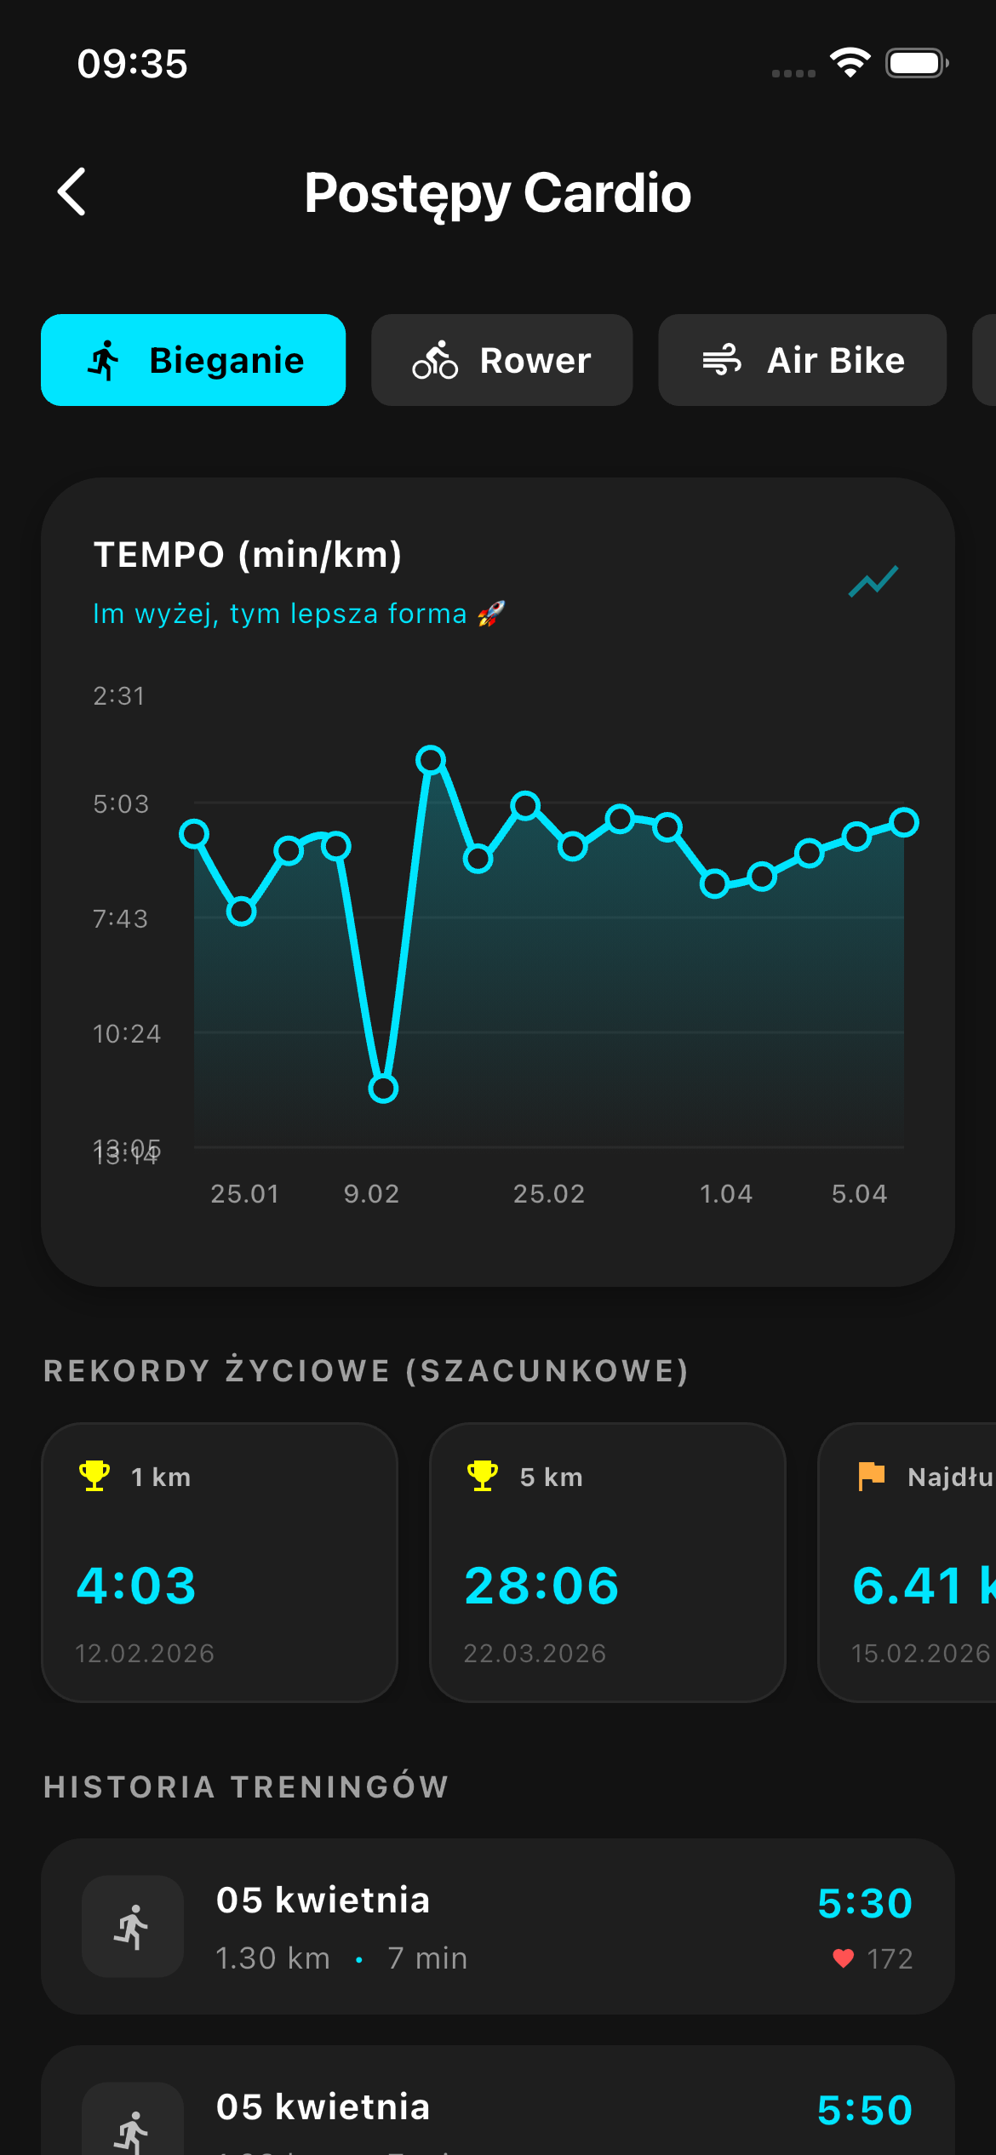Viewport: 996px width, 2155px height.
Task: Switch to the Rower tab
Action: pos(501,359)
